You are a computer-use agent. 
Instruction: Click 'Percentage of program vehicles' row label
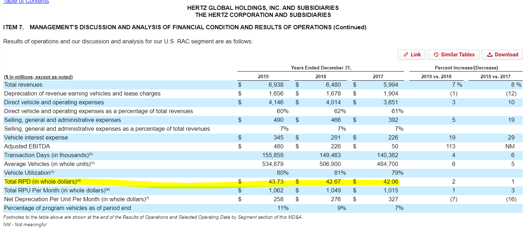(68, 208)
